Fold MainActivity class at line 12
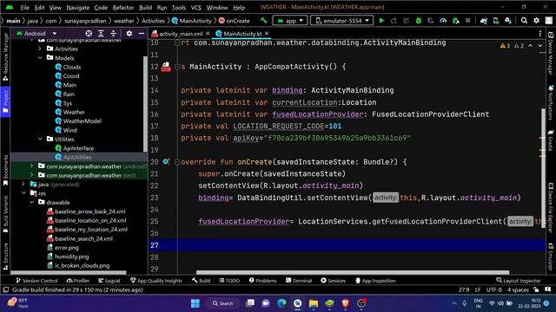The height and width of the screenshot is (312, 556). click(177, 67)
